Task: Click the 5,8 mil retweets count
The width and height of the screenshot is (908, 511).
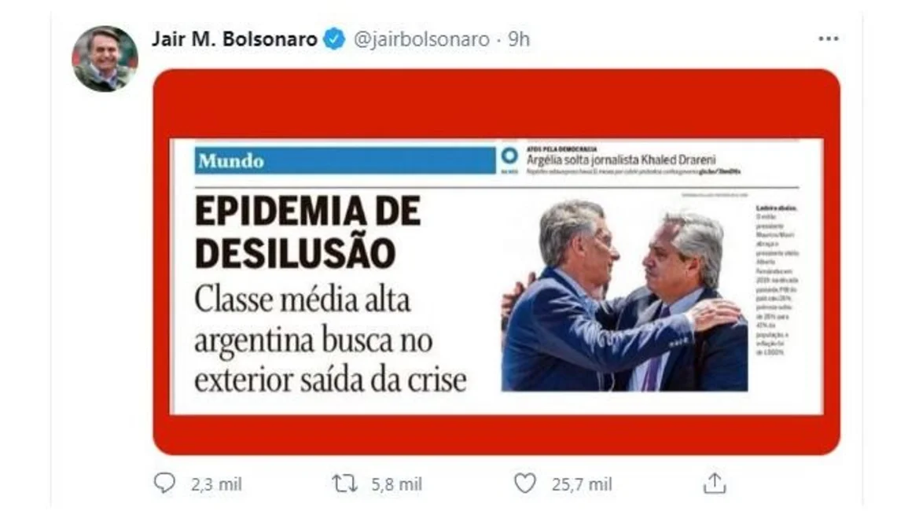Action: 397,484
